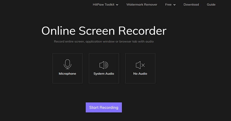The width and height of the screenshot is (231, 121).
Task: Expand the Free menu chevron
Action: tap(174, 5)
